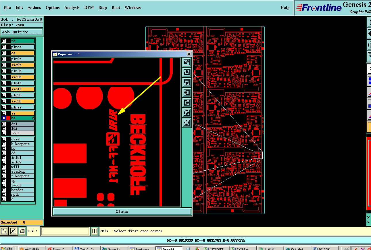
Task: Select the sig4t layer name
Action: [x=23, y=89]
